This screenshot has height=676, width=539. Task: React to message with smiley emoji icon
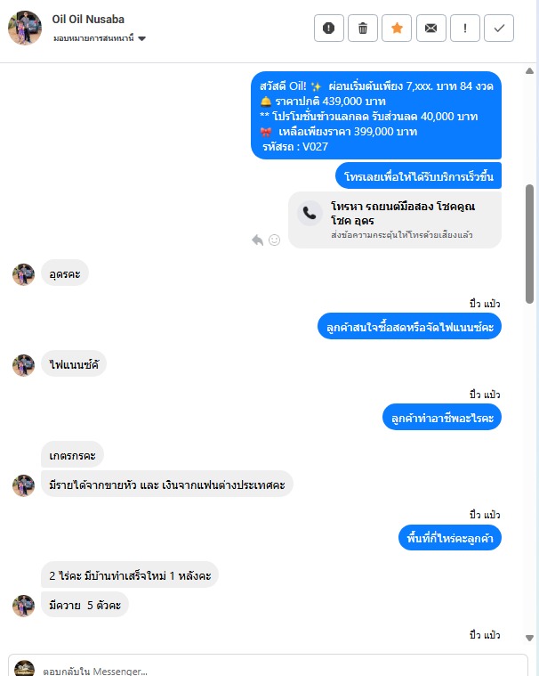pyautogui.click(x=274, y=240)
